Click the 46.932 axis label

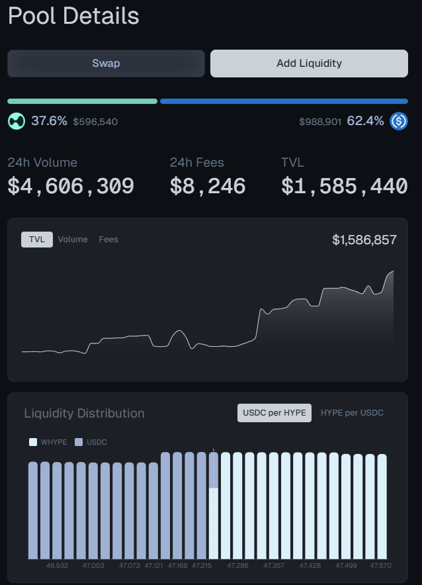click(57, 566)
